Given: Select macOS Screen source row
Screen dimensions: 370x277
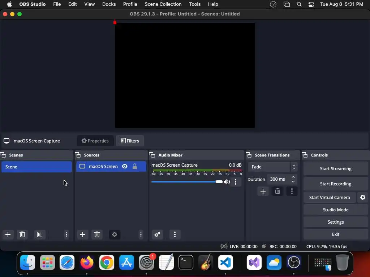Looking at the screenshot, I should 111,167.
